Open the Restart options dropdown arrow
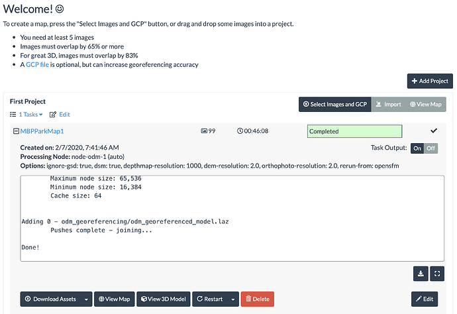 (232, 299)
